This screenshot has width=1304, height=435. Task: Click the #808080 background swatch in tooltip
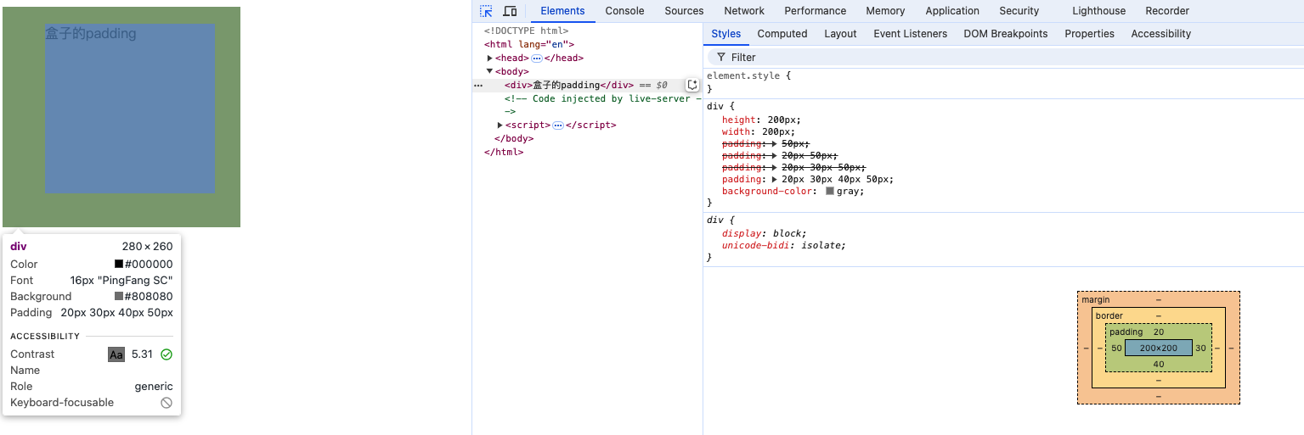point(119,297)
